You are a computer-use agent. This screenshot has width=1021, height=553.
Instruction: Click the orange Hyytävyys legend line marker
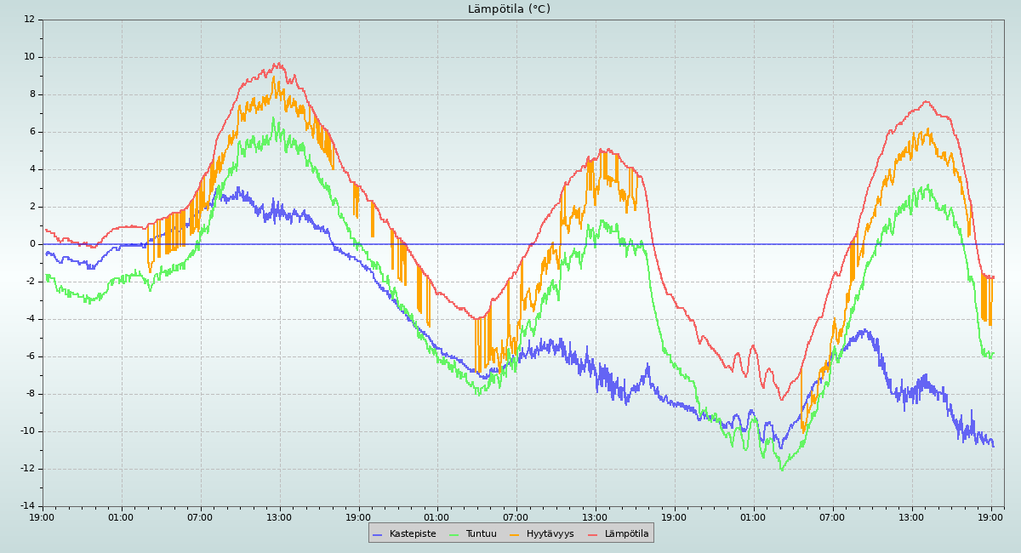[x=514, y=534]
